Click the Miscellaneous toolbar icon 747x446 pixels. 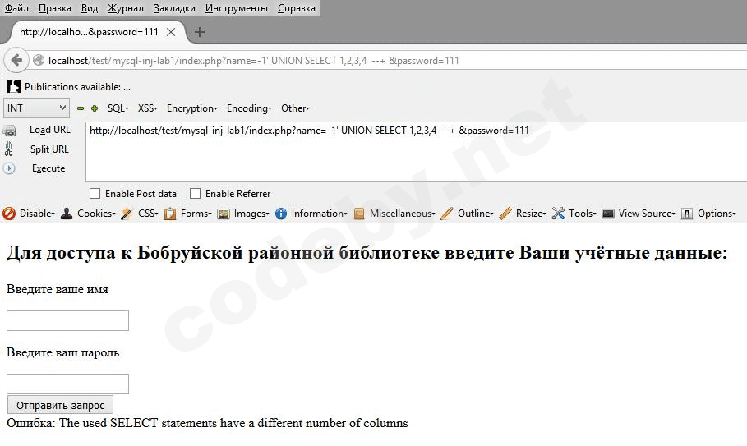pos(359,214)
